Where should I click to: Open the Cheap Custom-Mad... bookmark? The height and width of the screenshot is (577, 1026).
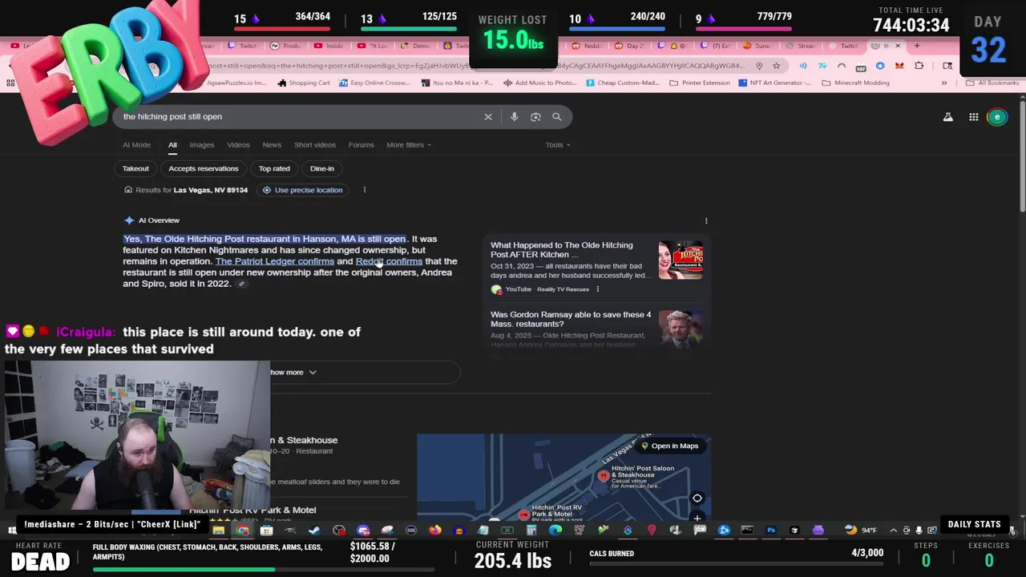tap(623, 83)
